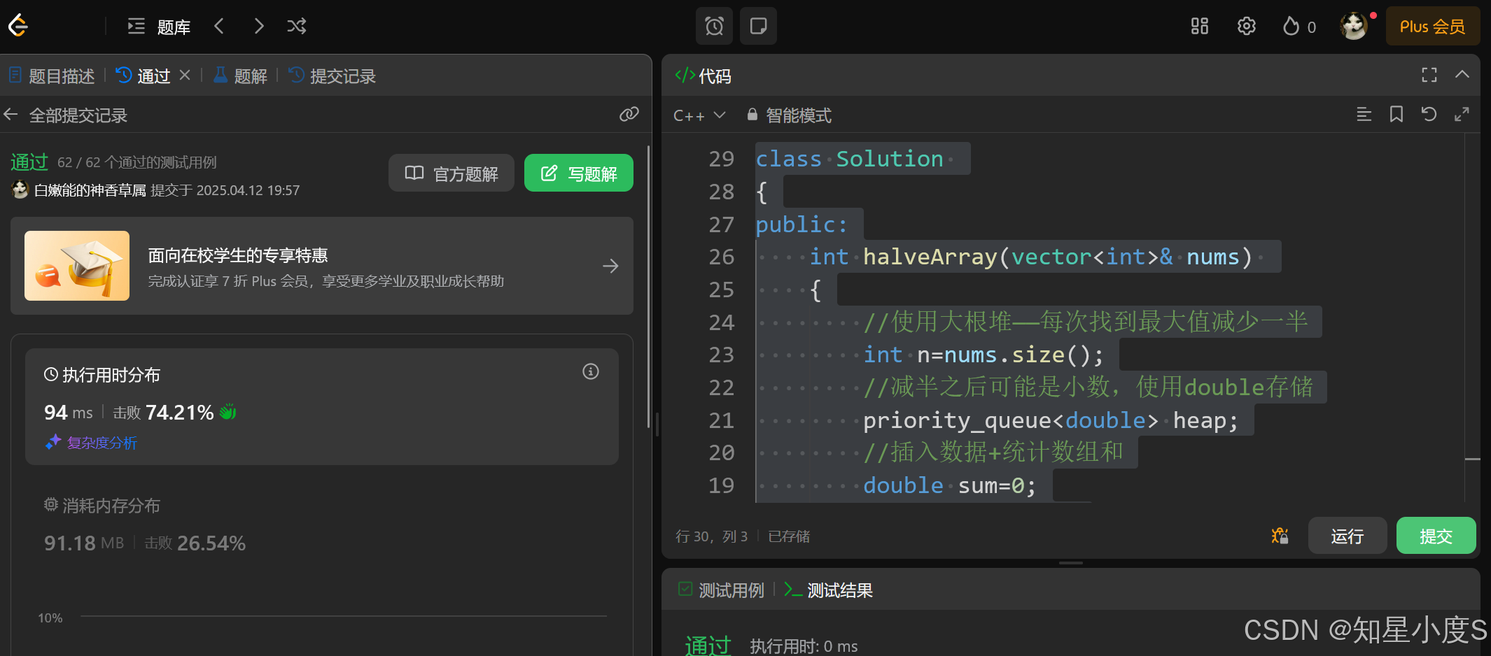Click the 击败 26.54% memory stat
Screen dimensions: 1491x656
(x=195, y=543)
